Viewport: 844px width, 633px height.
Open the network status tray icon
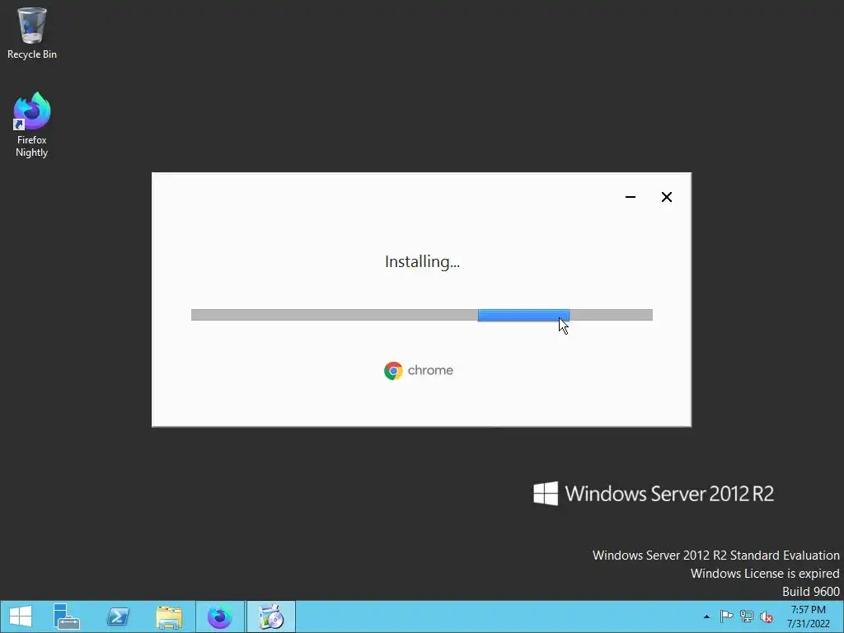[x=747, y=617]
